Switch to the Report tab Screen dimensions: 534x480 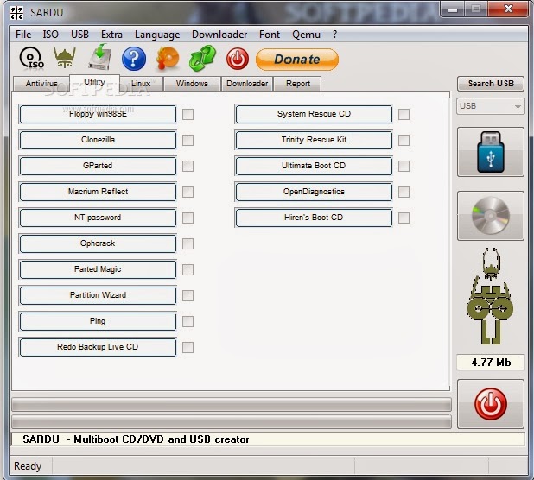(298, 84)
